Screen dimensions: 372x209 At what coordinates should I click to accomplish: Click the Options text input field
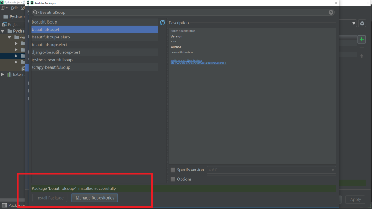271,179
